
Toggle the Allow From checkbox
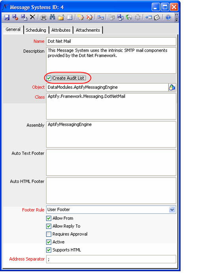[x=49, y=218]
